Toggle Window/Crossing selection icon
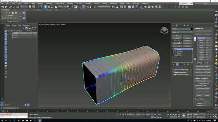218x122 pixels. click(x=41, y=7)
